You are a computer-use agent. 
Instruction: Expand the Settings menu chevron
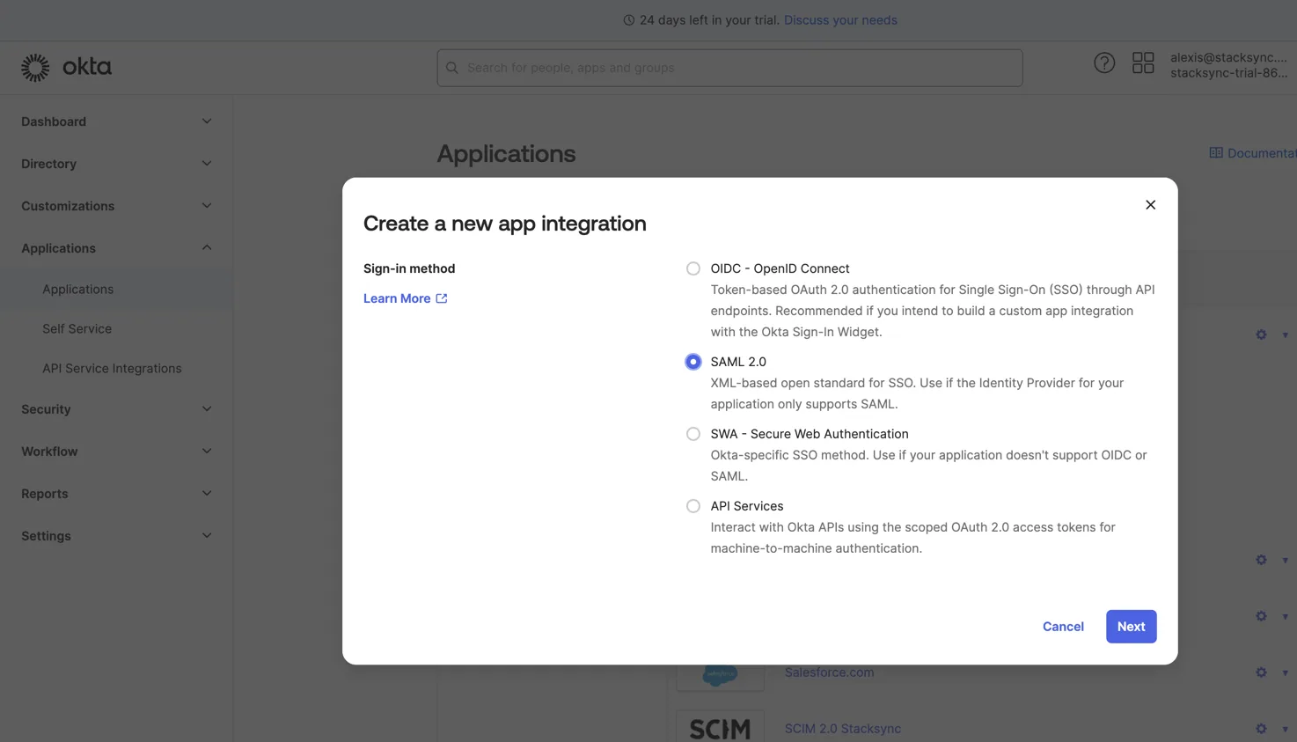click(207, 536)
